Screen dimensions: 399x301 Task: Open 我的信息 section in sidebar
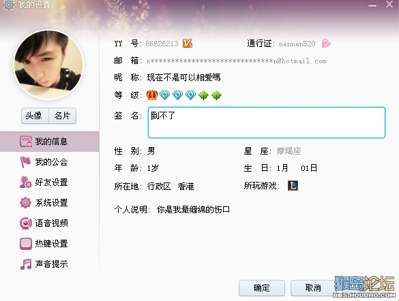49,142
